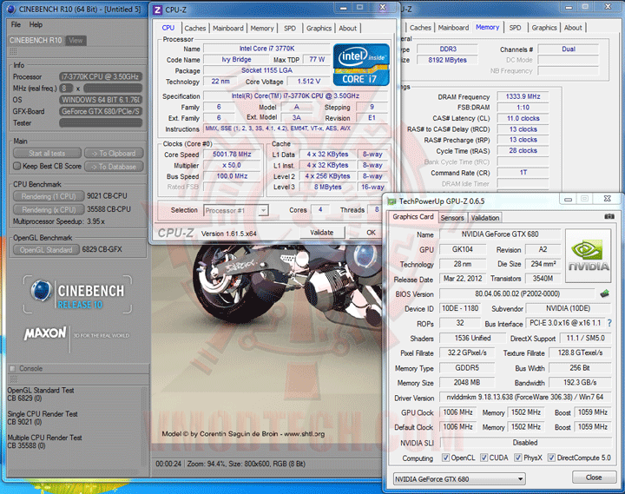The height and width of the screenshot is (494, 625).
Task: Click the DRAM Frequency value 1333.9 MHz
Action: [523, 96]
